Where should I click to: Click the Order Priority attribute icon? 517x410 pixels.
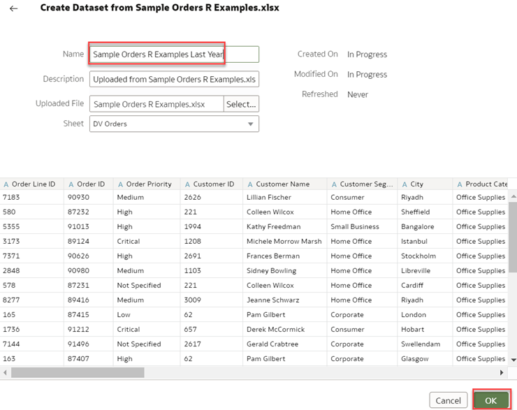[x=120, y=184]
